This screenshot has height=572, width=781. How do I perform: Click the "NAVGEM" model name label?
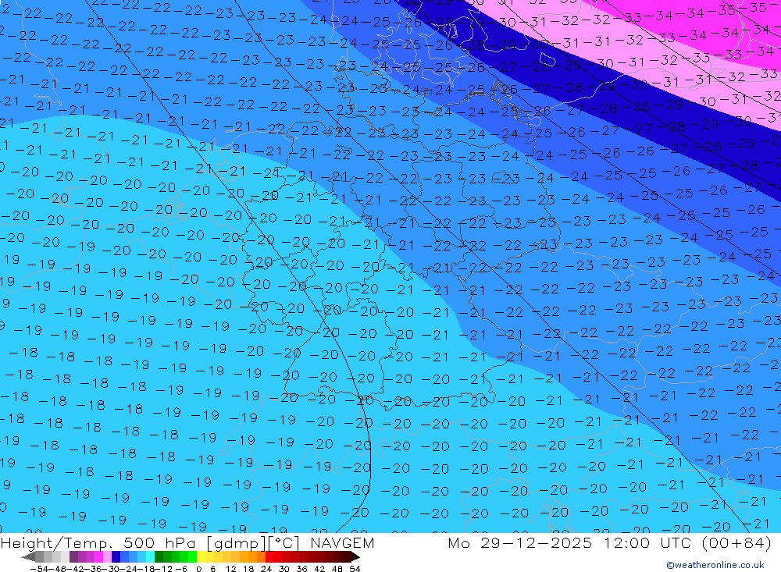coord(342,543)
